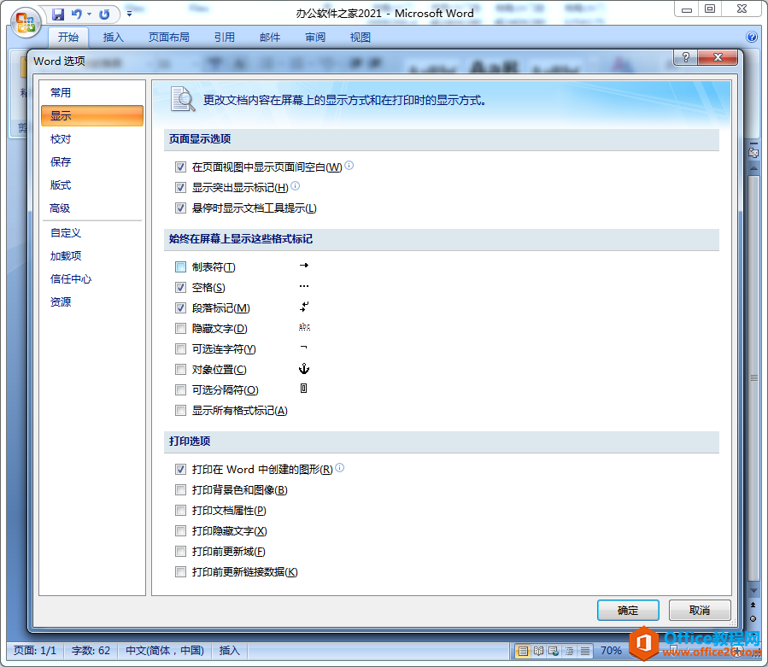Open the 页面布局 ribbon tab
This screenshot has width=768, height=667.
tap(168, 38)
